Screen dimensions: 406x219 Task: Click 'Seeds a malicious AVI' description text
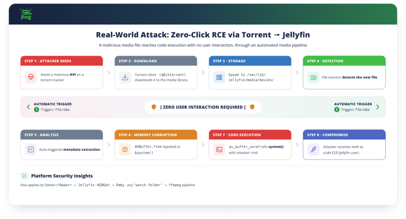(62, 77)
